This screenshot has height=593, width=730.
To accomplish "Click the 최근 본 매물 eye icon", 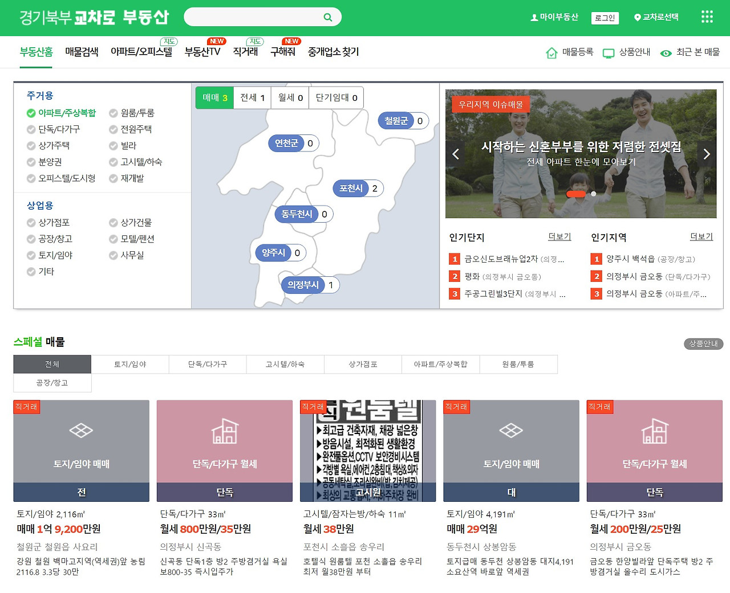I will [666, 54].
